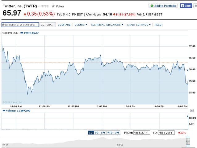
Task: Switch chart range to 1M
Action: pyautogui.click(x=103, y=133)
